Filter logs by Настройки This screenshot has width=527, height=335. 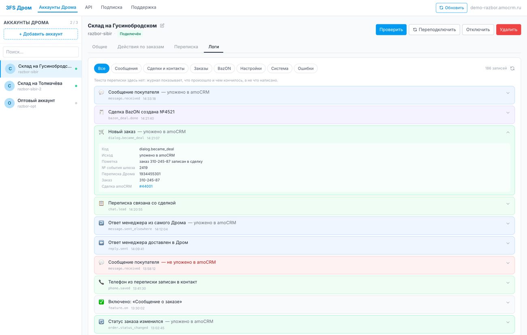[x=251, y=68]
